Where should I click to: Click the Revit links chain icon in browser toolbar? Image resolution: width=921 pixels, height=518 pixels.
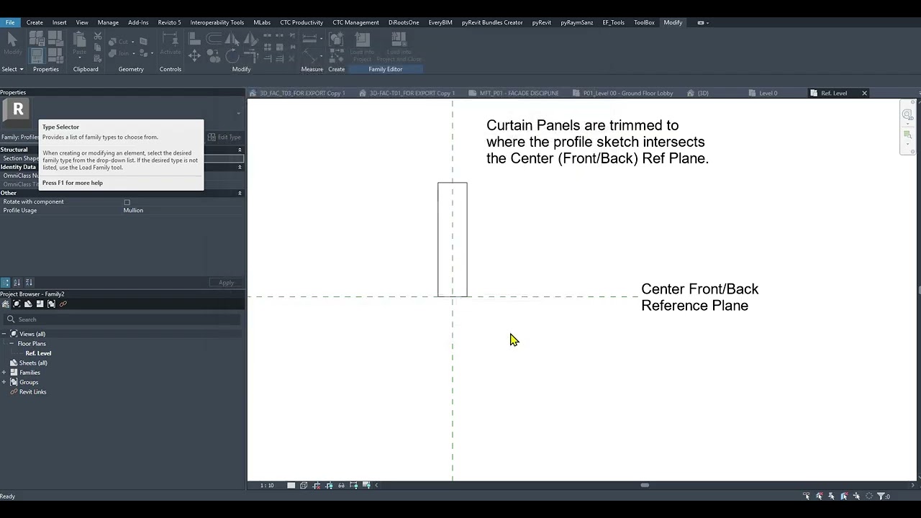(63, 304)
